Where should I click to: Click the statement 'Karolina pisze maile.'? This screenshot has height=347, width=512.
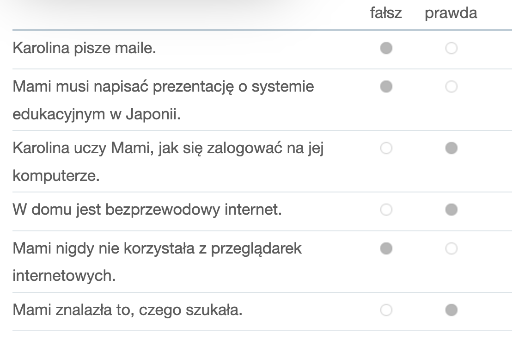coord(84,49)
